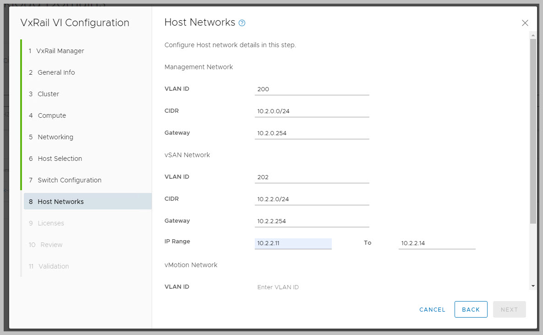Edit the vSAN IP Range end field

pyautogui.click(x=437, y=243)
